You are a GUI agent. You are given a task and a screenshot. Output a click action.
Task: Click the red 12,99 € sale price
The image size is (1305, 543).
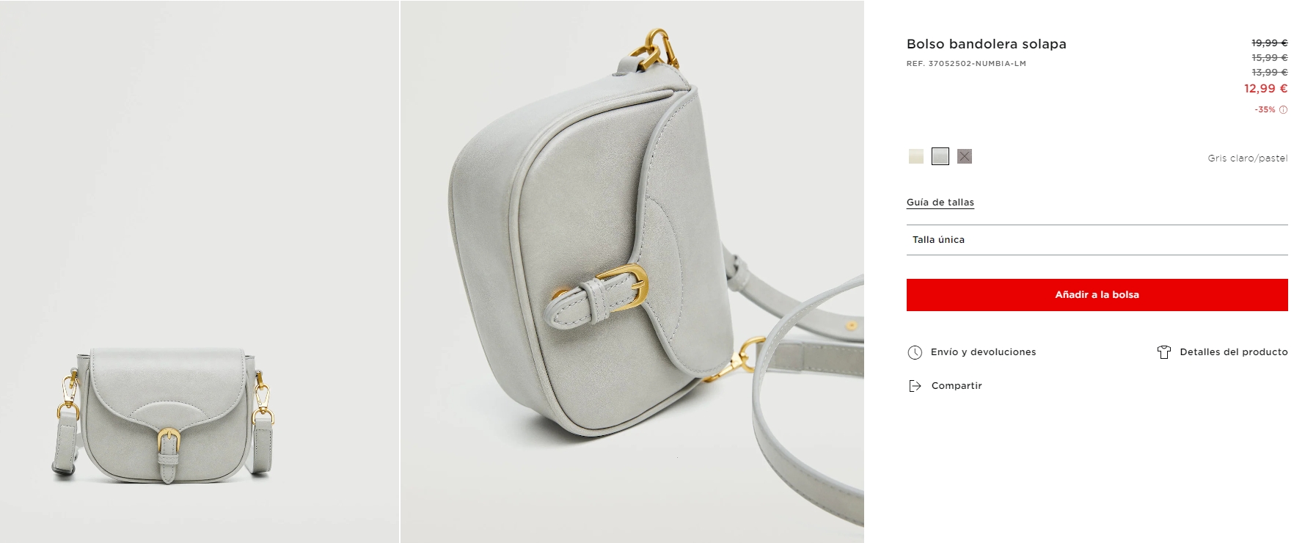click(x=1265, y=89)
